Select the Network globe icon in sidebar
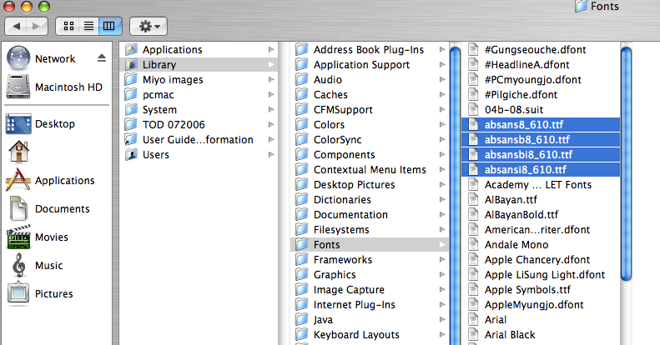The width and height of the screenshot is (660, 345). (x=18, y=57)
